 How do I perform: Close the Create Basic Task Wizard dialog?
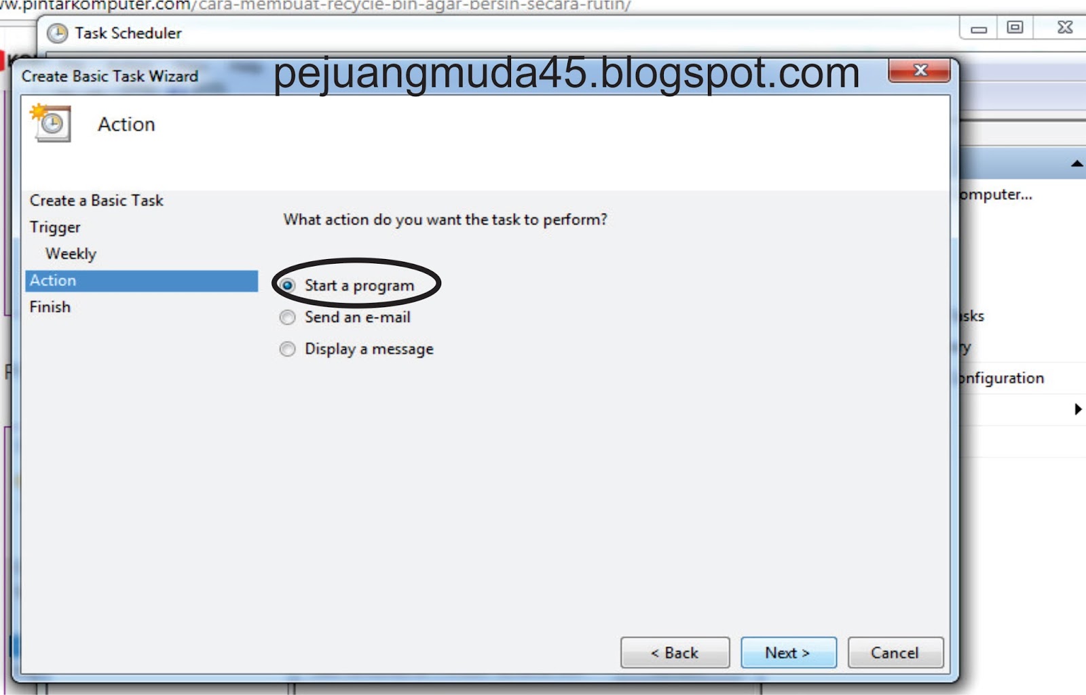click(920, 71)
